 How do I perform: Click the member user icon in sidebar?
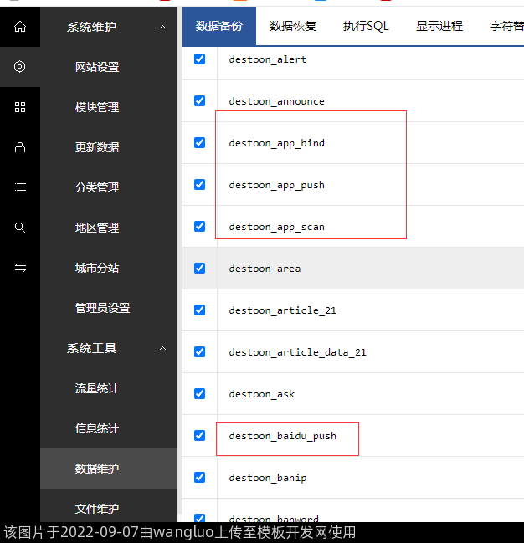coord(20,147)
